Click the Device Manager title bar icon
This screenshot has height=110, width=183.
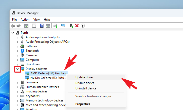tap(14, 13)
